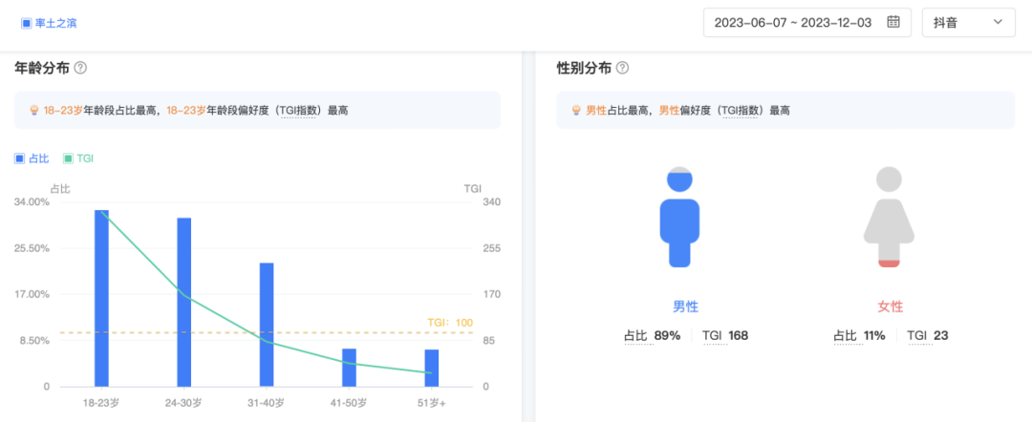The image size is (1032, 422).
Task: Click the blue male figure icon
Action: tap(679, 217)
